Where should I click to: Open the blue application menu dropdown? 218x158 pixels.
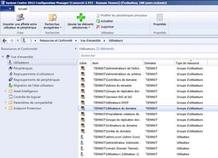click(x=7, y=9)
